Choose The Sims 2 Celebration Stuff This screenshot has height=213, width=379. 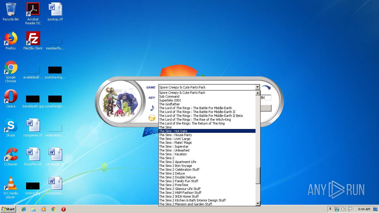[x=207, y=170]
